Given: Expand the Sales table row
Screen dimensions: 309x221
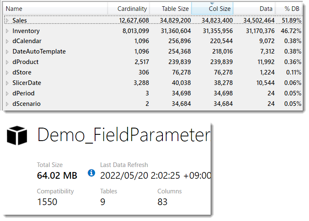Looking at the screenshot, I should tap(7, 20).
